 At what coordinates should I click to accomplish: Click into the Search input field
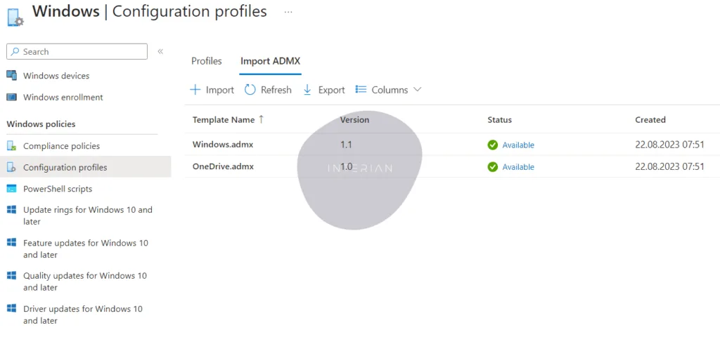77,52
